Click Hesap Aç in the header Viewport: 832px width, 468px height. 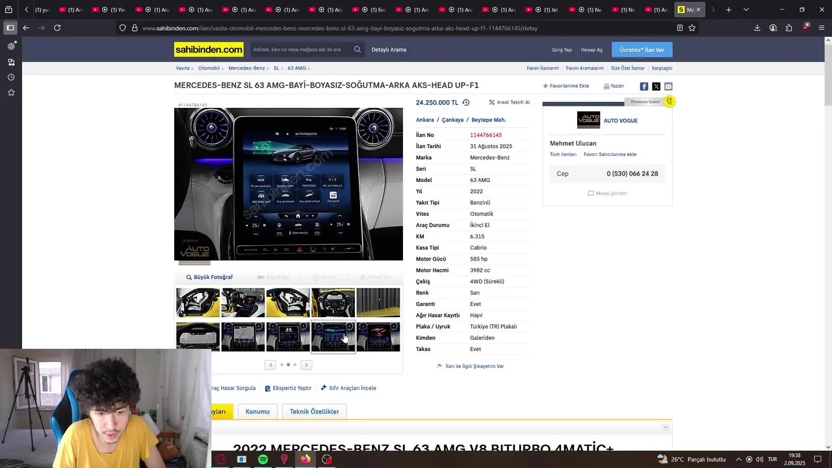click(x=591, y=50)
